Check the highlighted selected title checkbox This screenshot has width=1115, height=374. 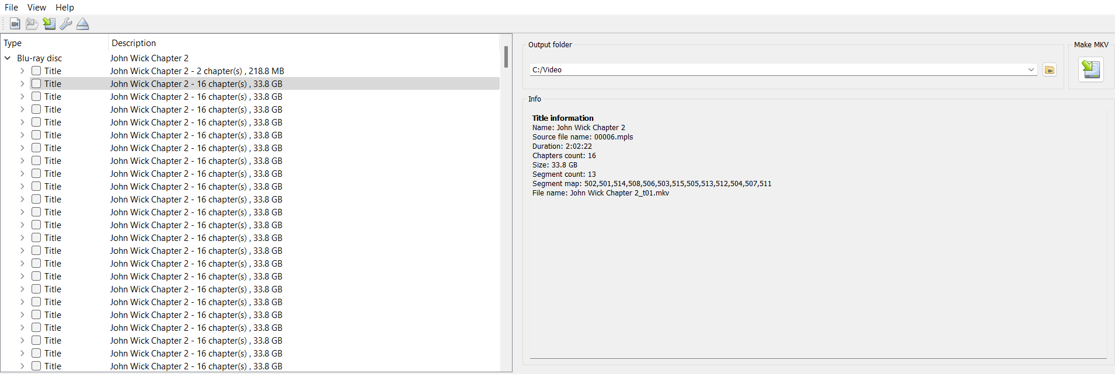click(x=36, y=84)
